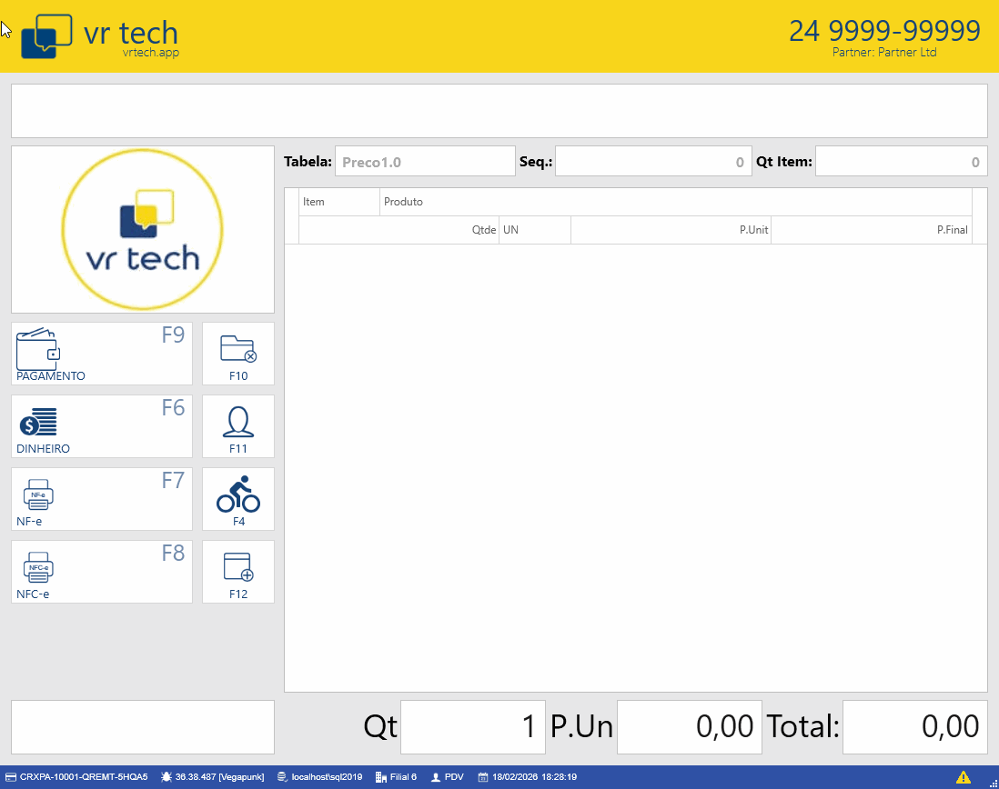Open the F11 customer profile icon

click(x=237, y=424)
